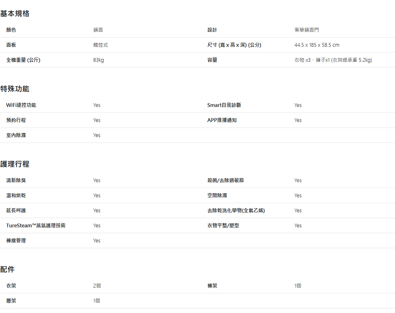Select the 護理行程 section heading
This screenshot has height=313, width=395.
click(15, 164)
